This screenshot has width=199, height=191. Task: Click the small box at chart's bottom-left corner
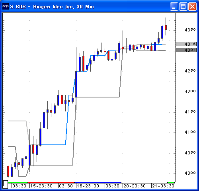(x=5, y=184)
